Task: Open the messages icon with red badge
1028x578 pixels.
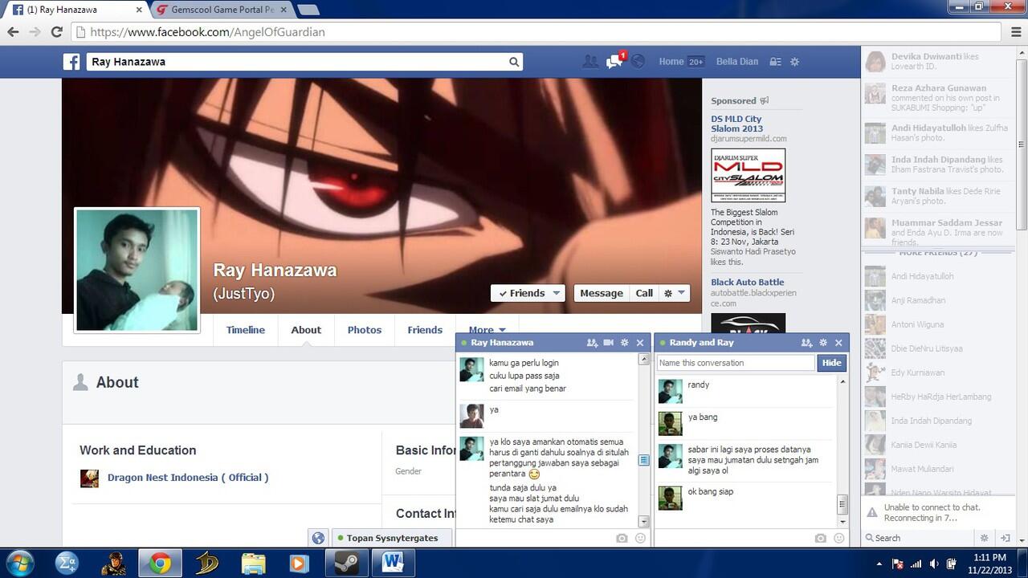Action: (x=614, y=62)
